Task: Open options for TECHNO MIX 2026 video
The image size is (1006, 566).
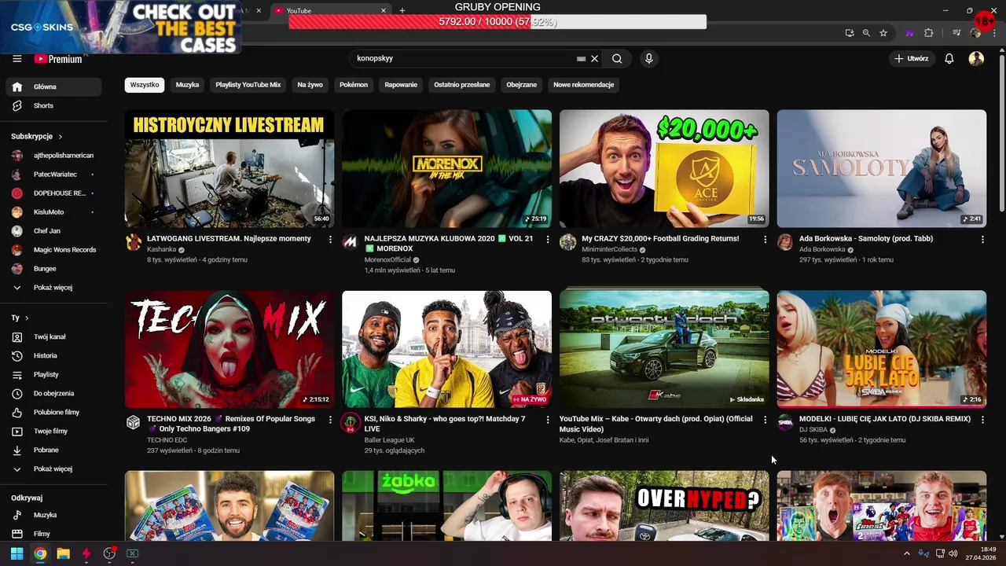Action: point(330,421)
